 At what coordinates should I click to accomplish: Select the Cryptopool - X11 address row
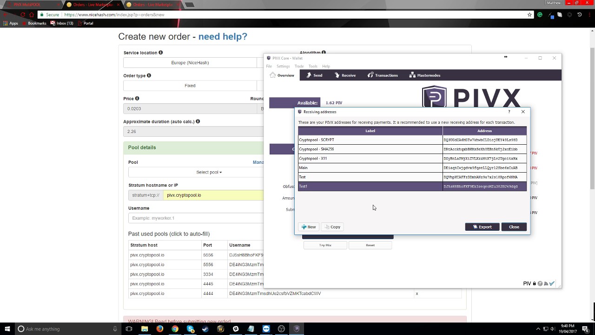click(412, 158)
